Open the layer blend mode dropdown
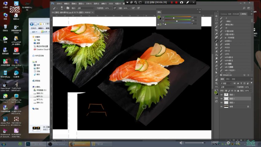The height and width of the screenshot is (147, 261). (x=227, y=87)
